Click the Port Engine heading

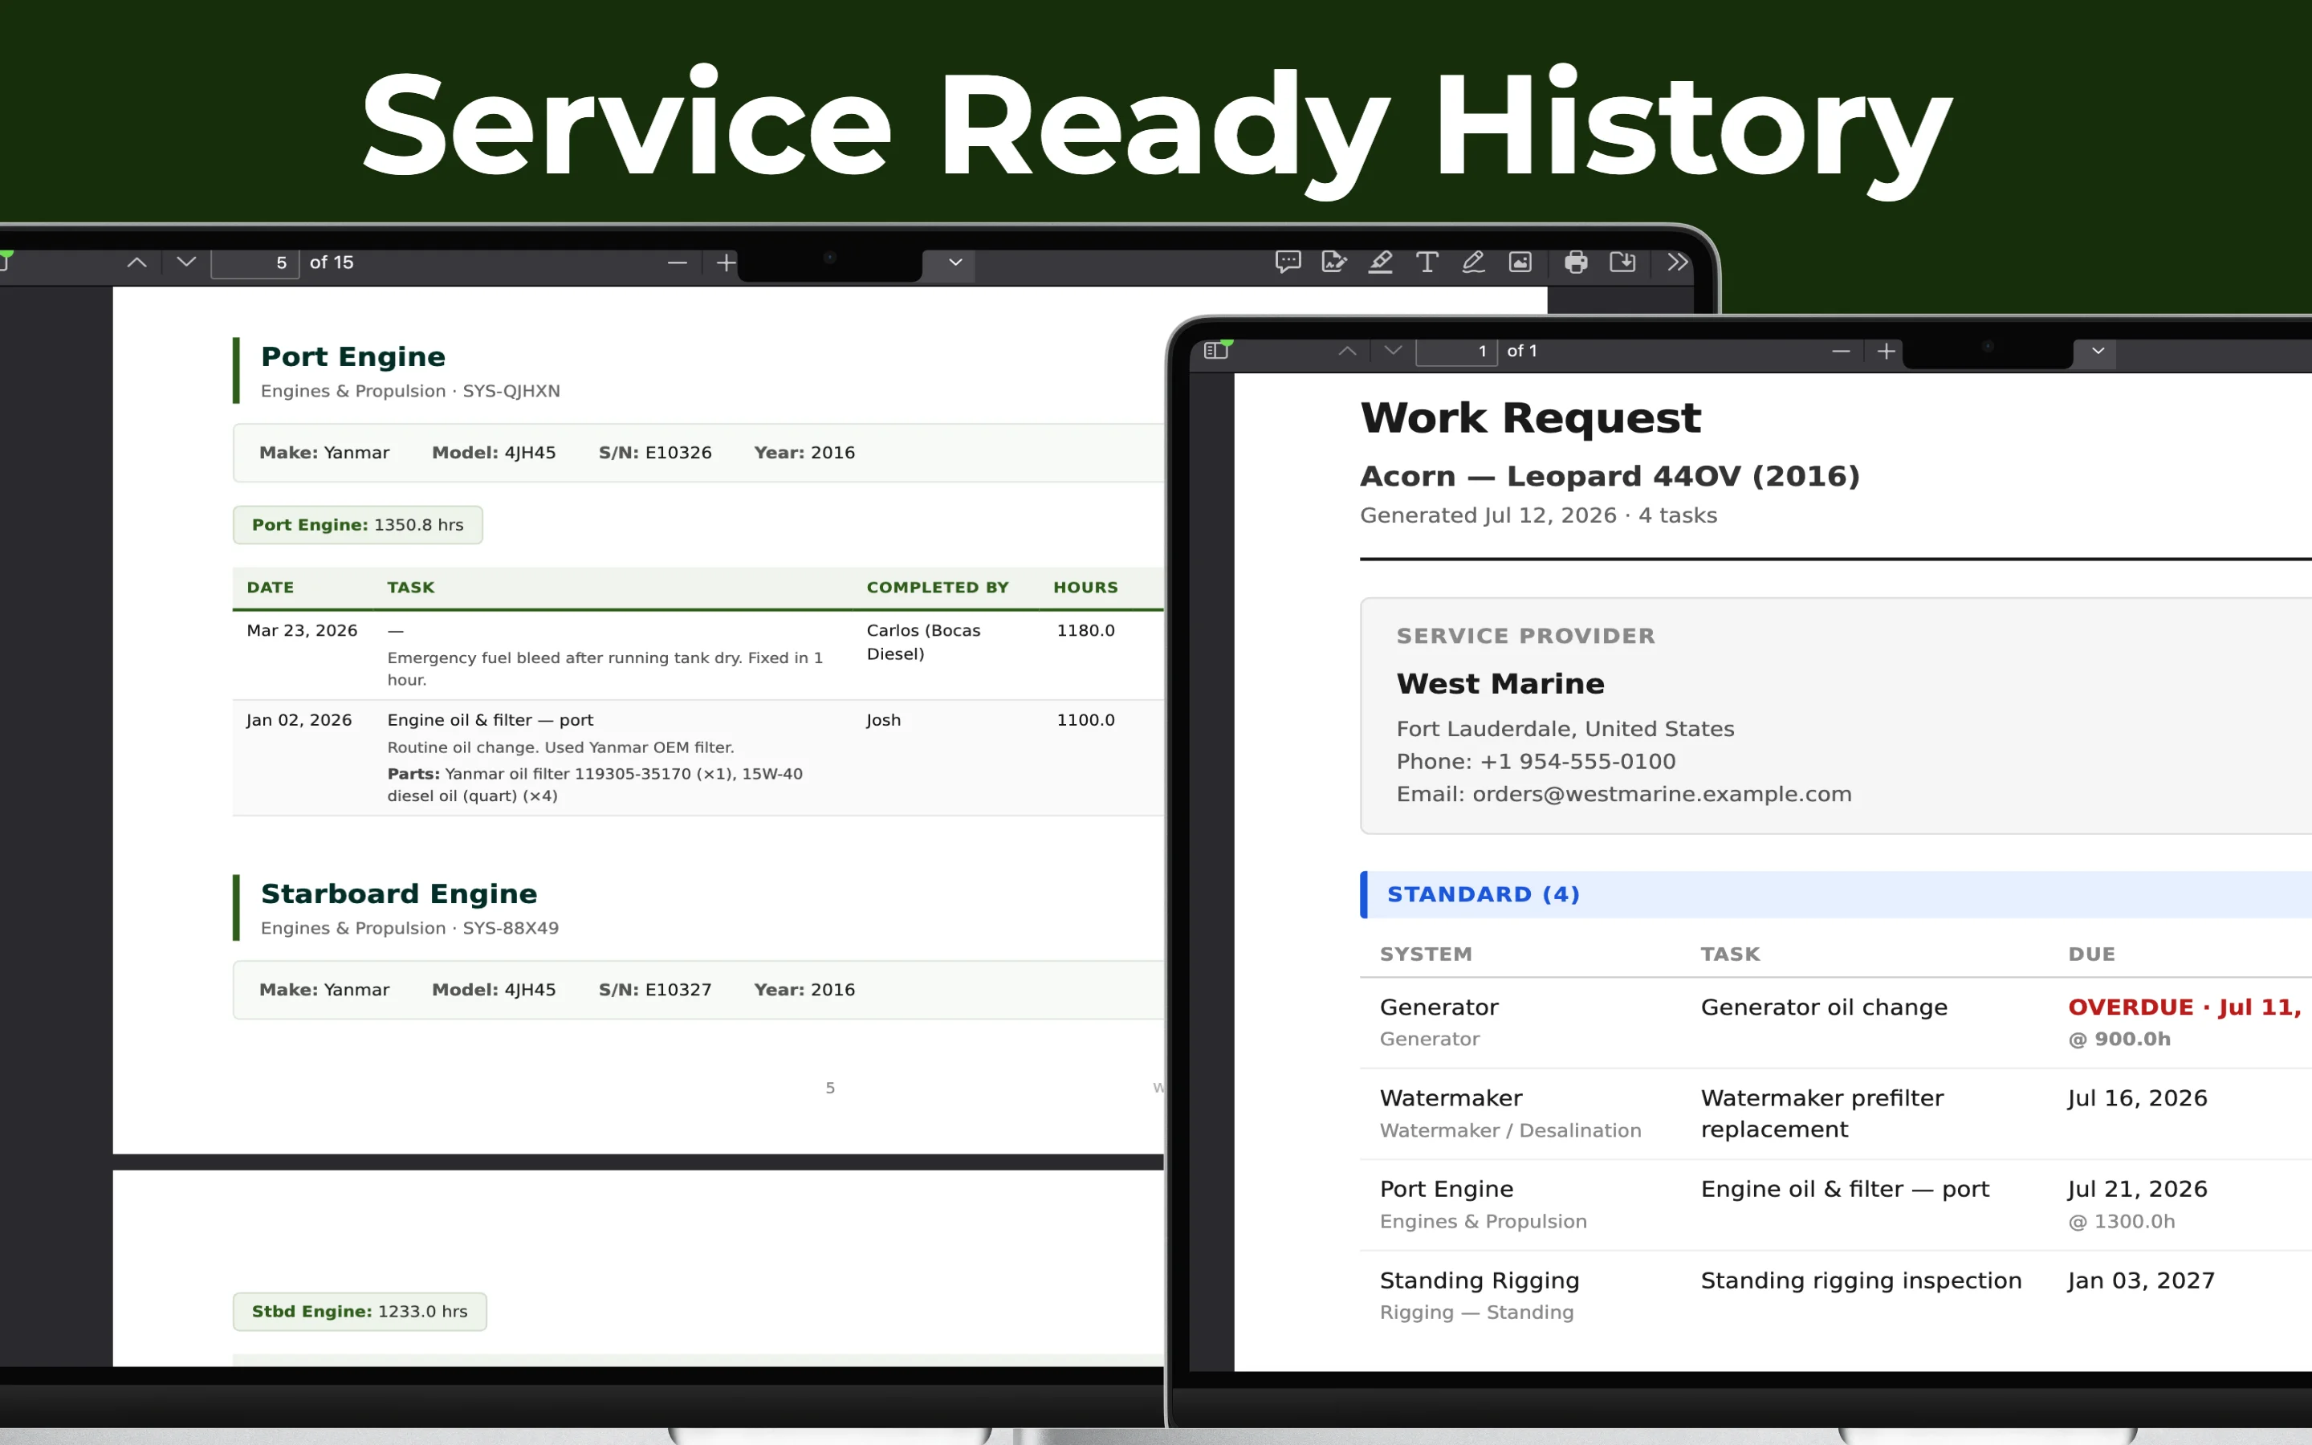(x=352, y=356)
